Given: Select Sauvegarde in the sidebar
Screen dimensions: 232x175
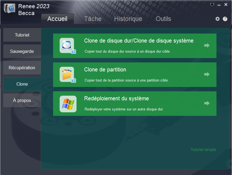Looking at the screenshot, I should [x=22, y=51].
